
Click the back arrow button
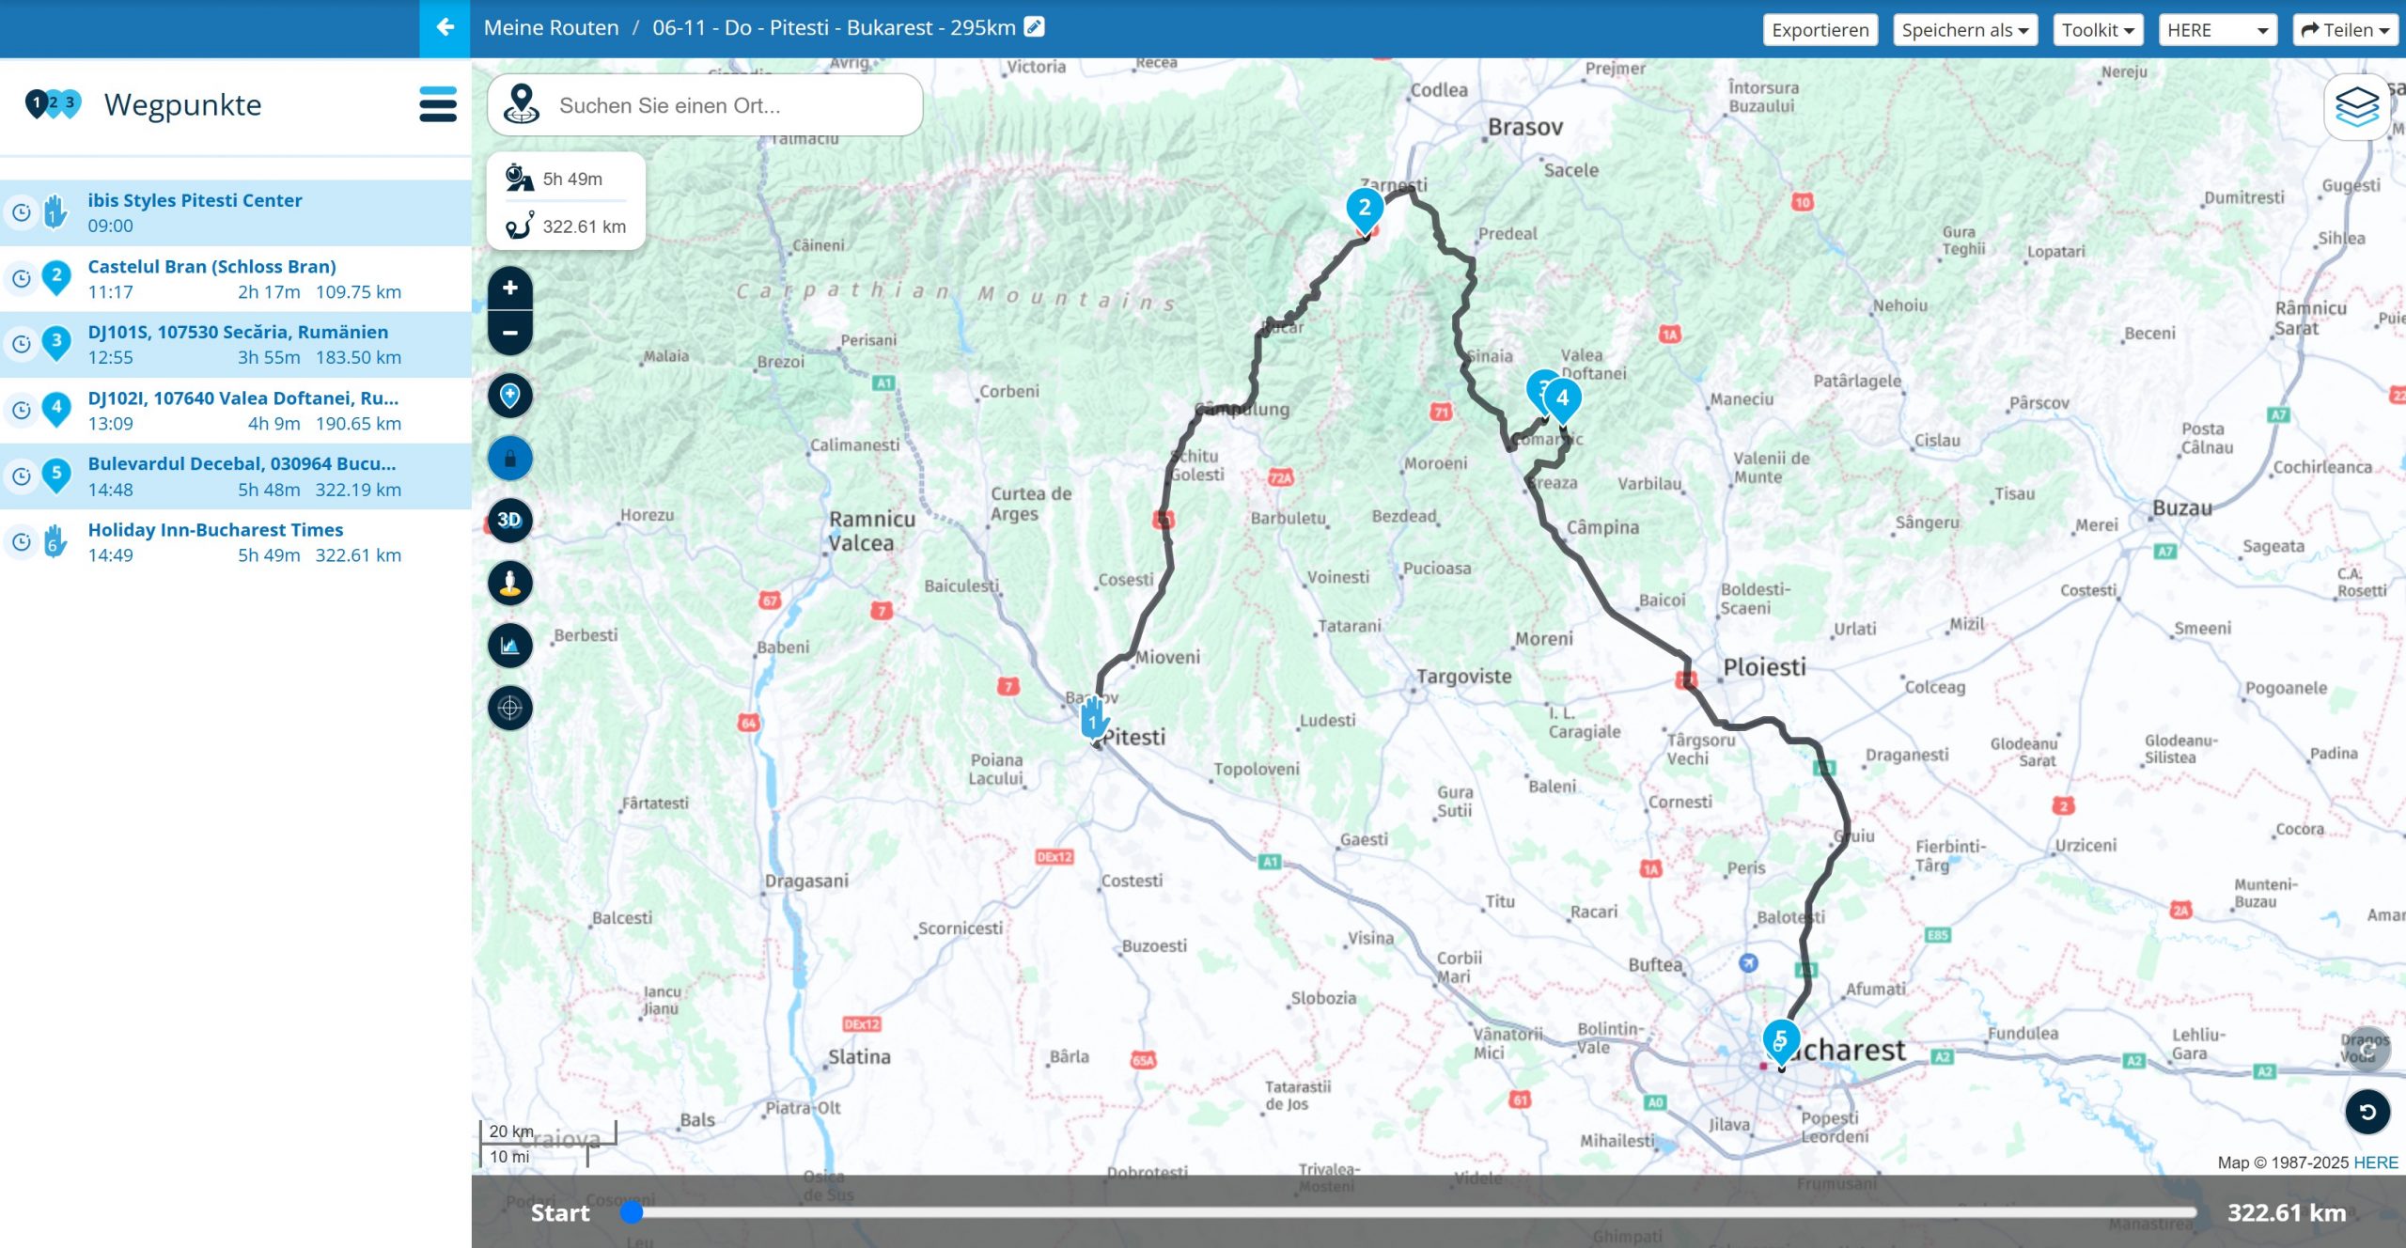445,27
